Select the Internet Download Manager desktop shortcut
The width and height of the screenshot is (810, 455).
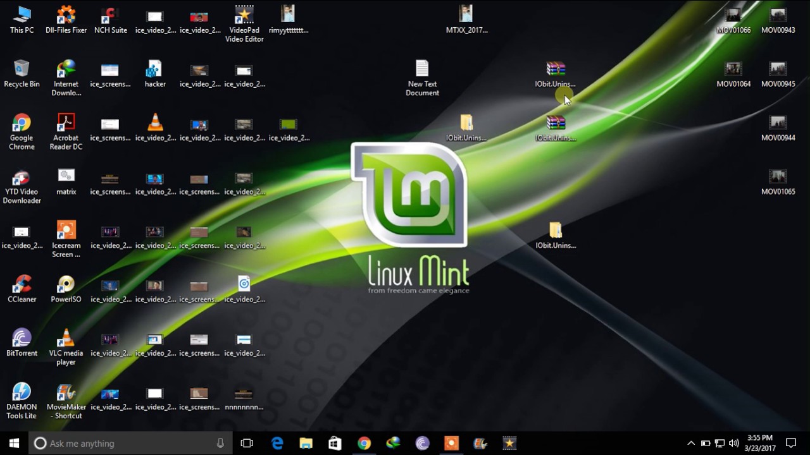click(66, 78)
